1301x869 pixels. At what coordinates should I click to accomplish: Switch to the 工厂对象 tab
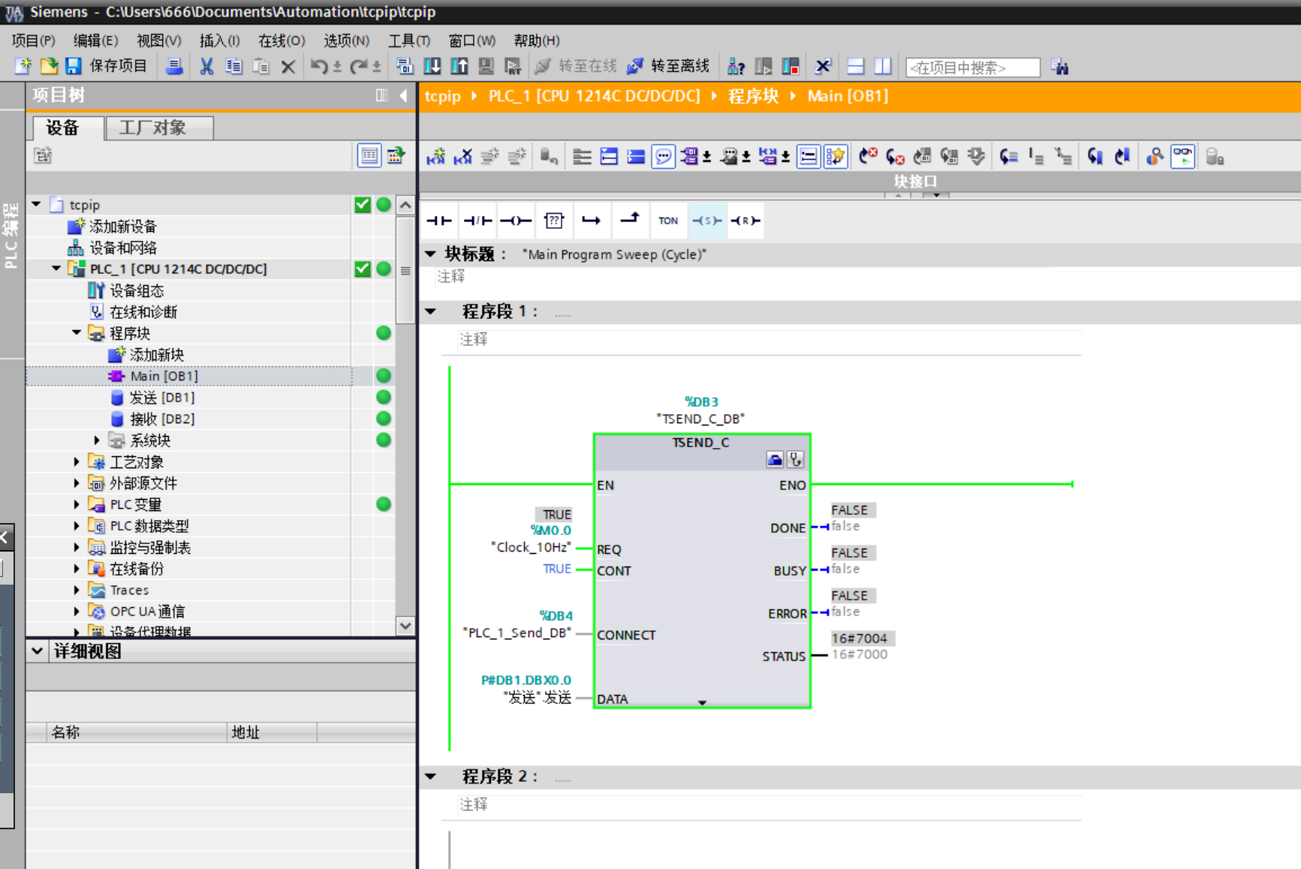pos(159,128)
